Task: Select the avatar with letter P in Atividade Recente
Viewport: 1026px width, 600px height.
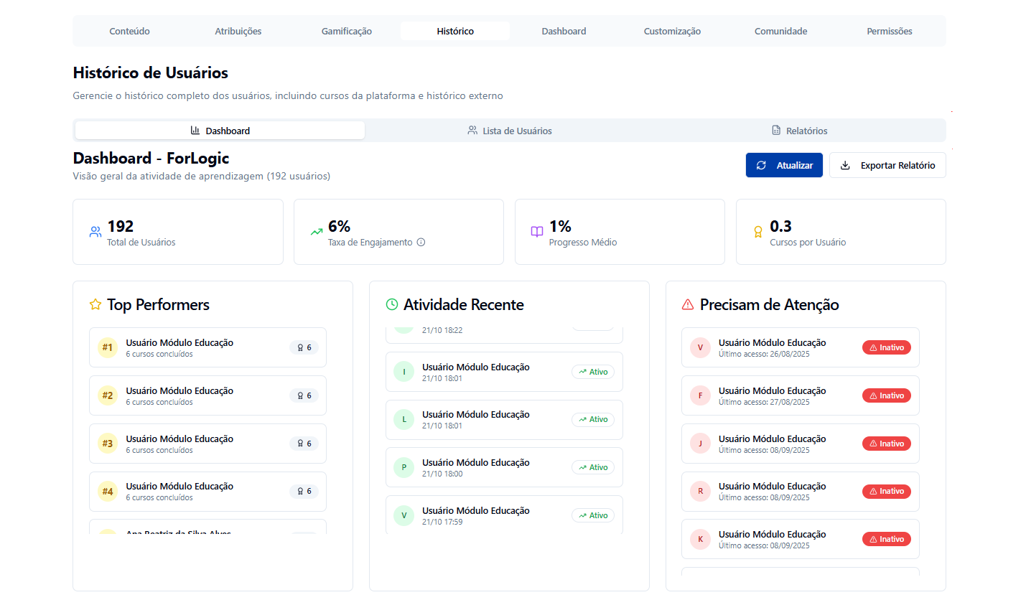Action: pos(404,468)
